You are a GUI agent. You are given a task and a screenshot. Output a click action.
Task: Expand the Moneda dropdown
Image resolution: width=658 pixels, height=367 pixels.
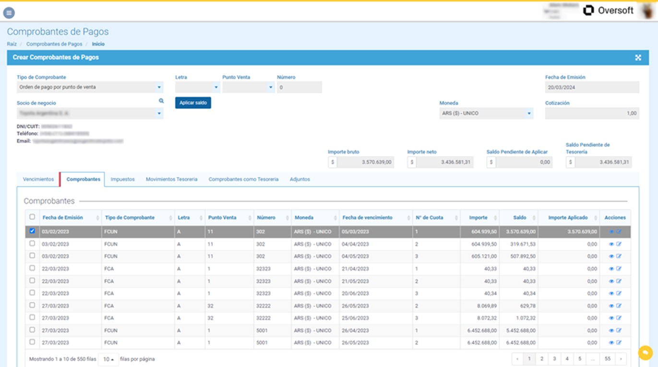486,113
